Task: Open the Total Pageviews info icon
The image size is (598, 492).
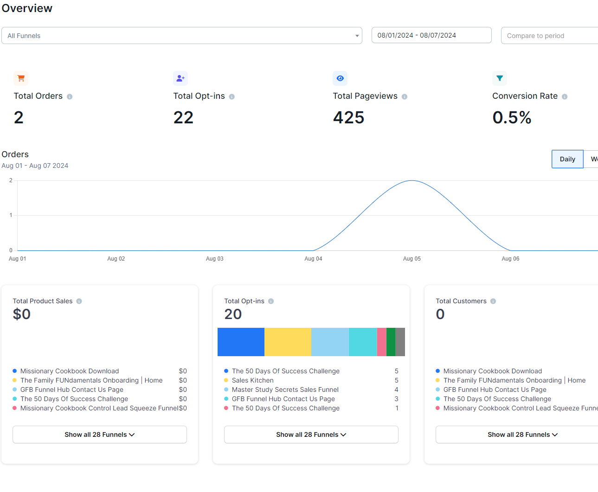Action: (405, 96)
